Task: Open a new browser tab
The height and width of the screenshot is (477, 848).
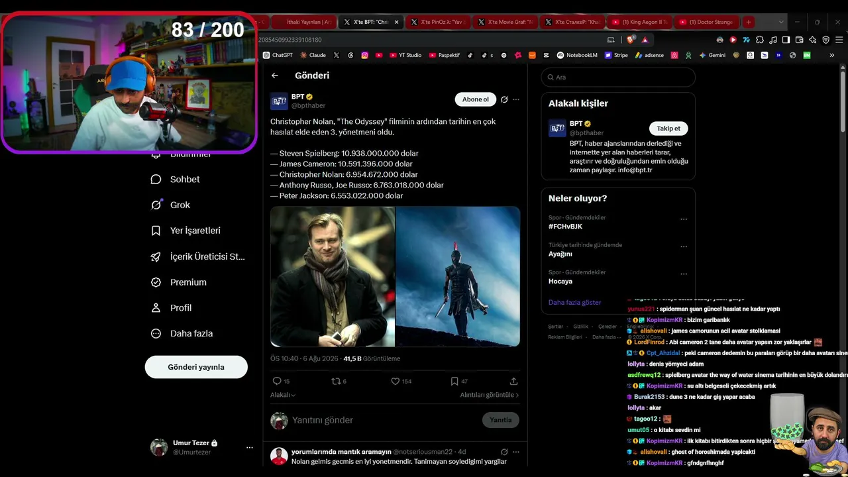Action: pos(749,22)
